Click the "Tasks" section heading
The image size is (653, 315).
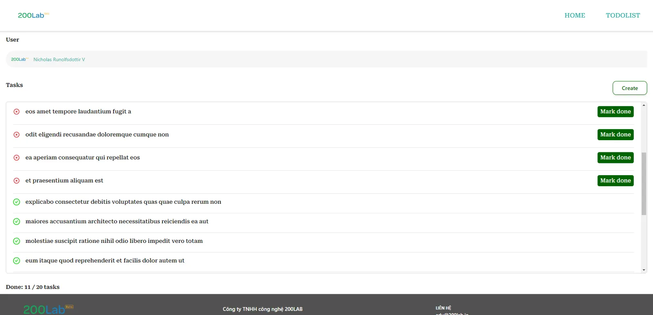[14, 85]
